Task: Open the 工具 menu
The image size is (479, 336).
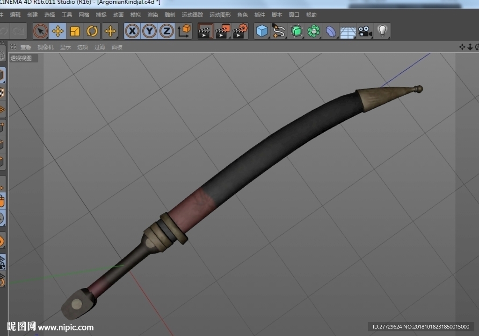Action: pyautogui.click(x=67, y=14)
